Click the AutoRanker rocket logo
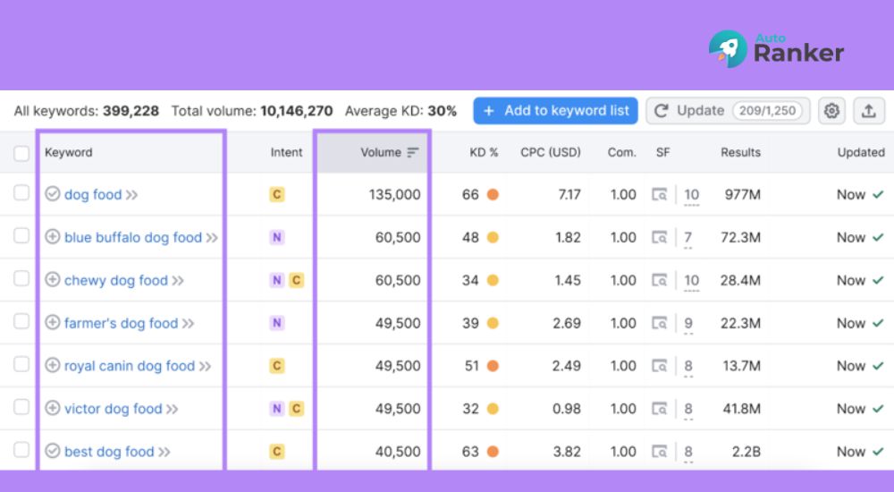The height and width of the screenshot is (492, 894). pyautogui.click(x=728, y=49)
